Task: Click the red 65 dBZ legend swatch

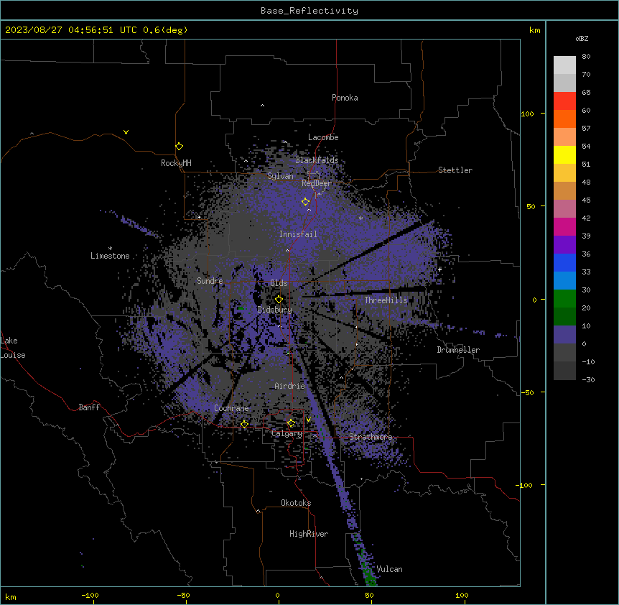Action: pyautogui.click(x=564, y=101)
